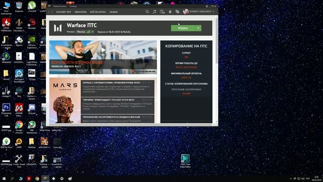Go to the Акции tab
Image resolution: width=323 pixels, height=182 pixels.
click(x=114, y=12)
